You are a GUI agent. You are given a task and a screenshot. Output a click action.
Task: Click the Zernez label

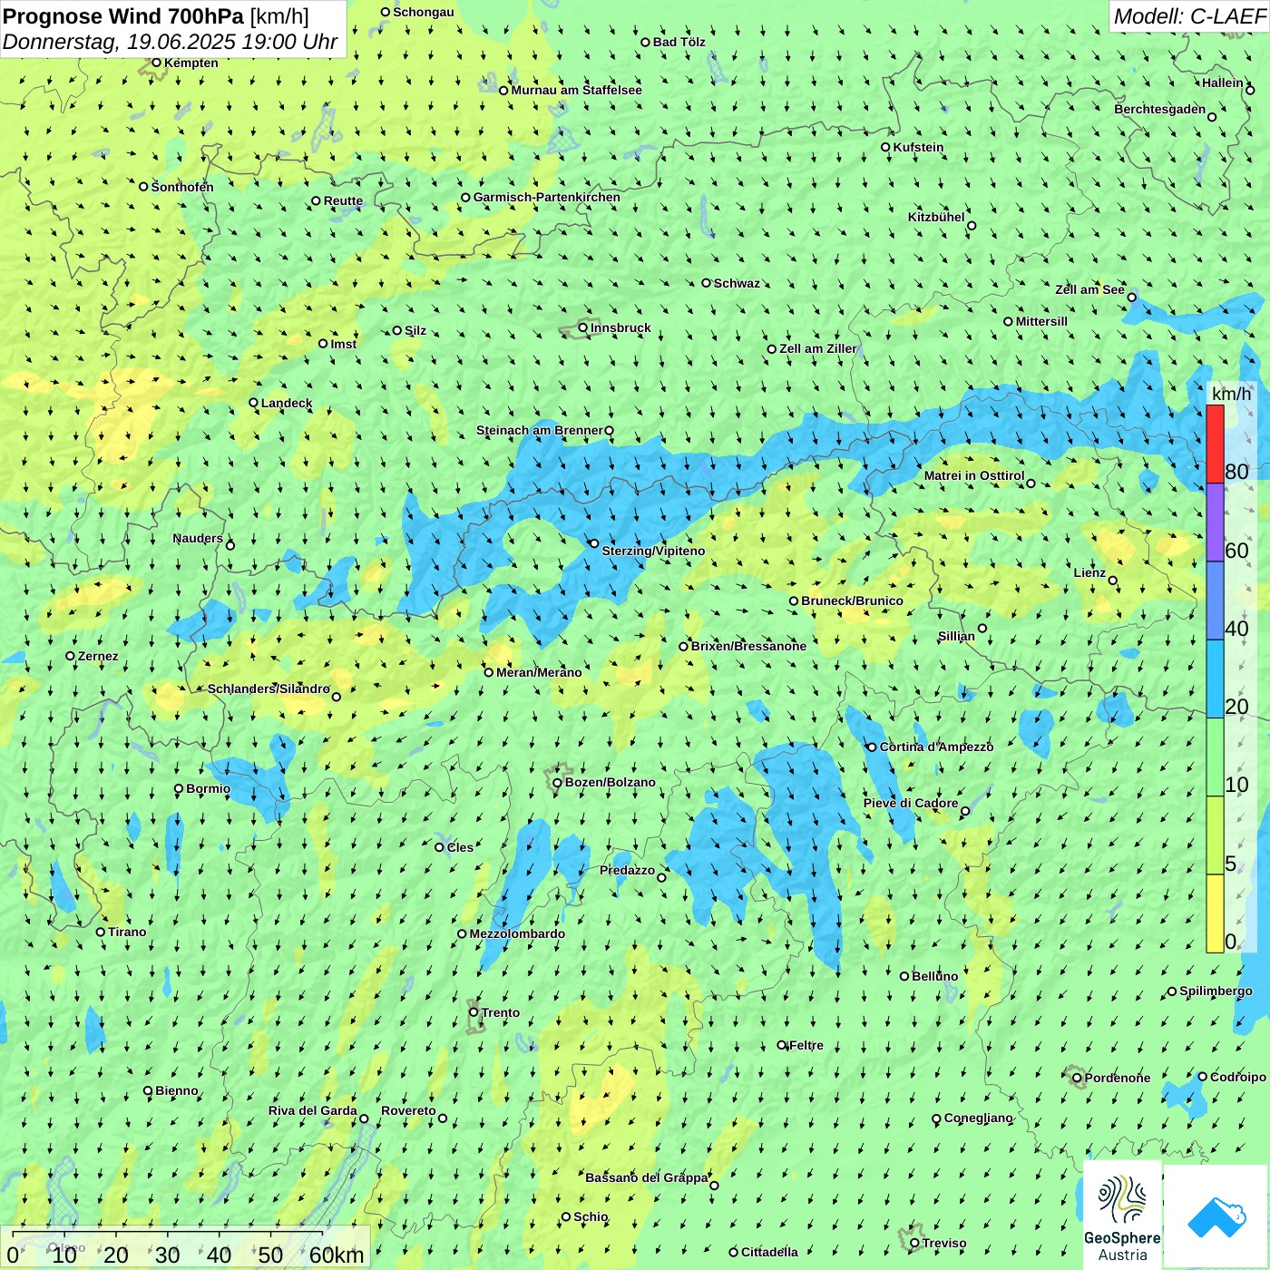pos(98,656)
